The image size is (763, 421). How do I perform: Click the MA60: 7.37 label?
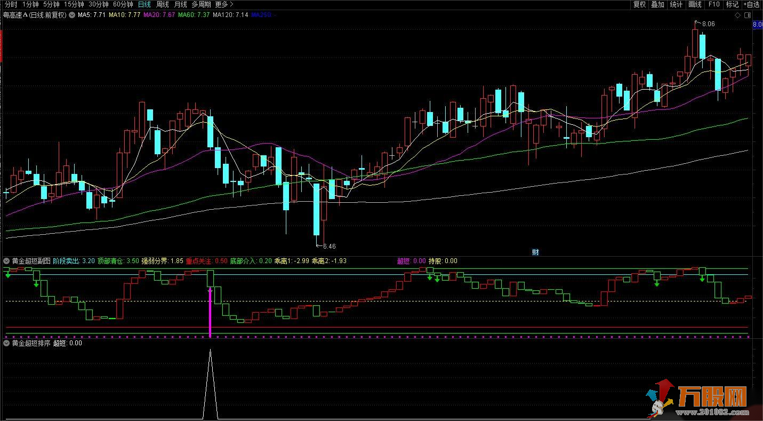pyautogui.click(x=194, y=15)
